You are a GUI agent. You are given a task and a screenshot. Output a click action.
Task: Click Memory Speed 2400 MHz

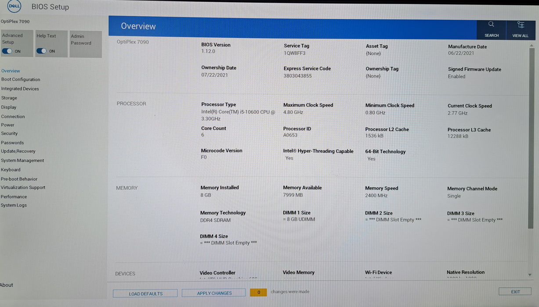point(376,196)
